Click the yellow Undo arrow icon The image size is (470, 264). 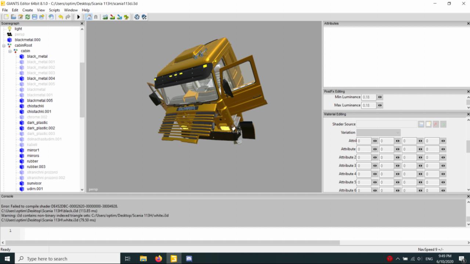tap(61, 17)
